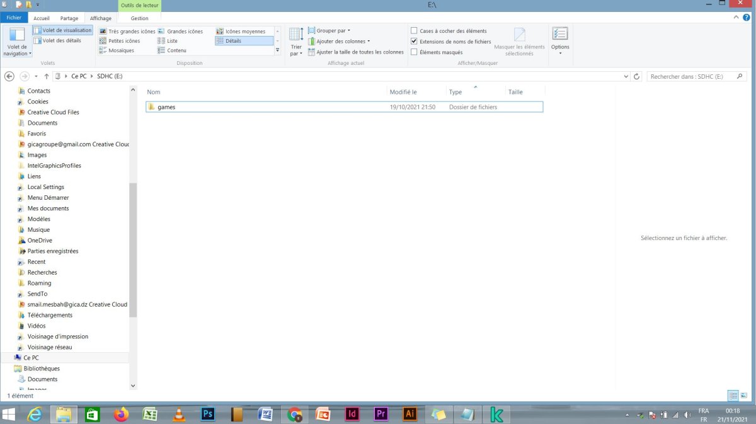Open Photoshop from the taskbar
Image resolution: width=756 pixels, height=424 pixels.
208,414
